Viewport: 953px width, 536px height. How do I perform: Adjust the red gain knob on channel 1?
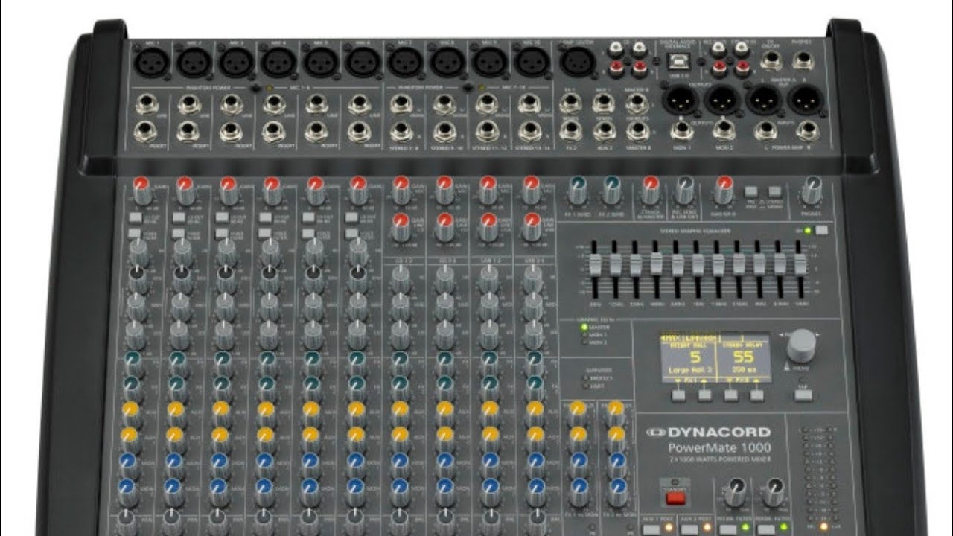141,189
